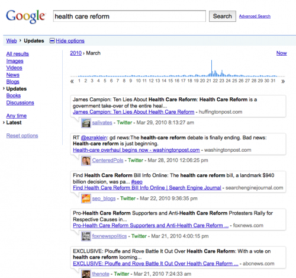Click the minus icon beside Hide options

point(52,41)
